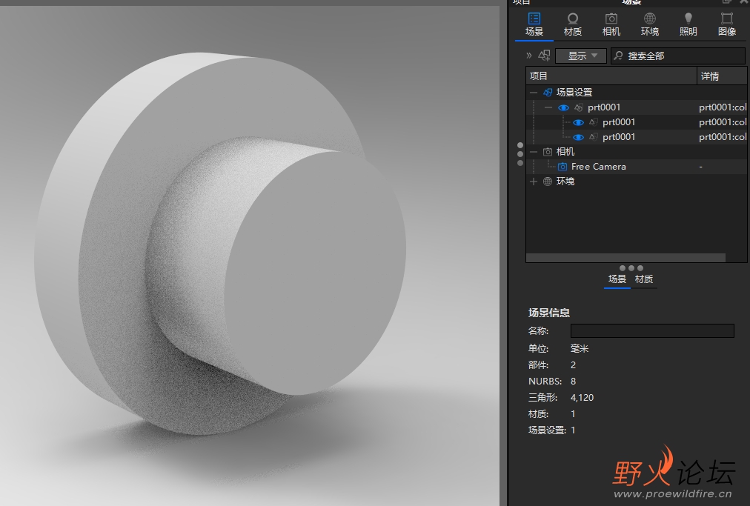Select the 场景 (Scene) list icon
The image size is (750, 506).
click(534, 24)
